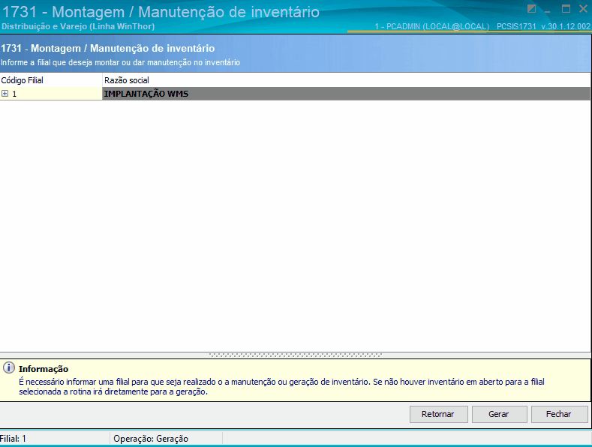
Task: Click the Fechar button
Action: click(x=559, y=414)
